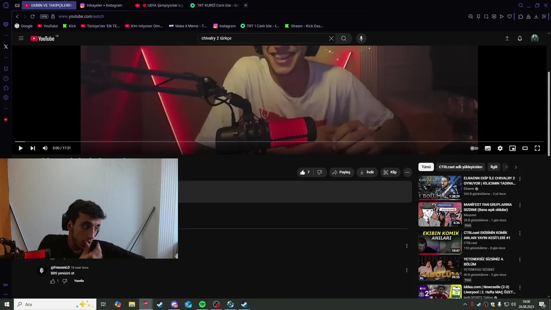This screenshot has height=310, width=551.
Task: Open Opera snapshot tool icon
Action: (486, 16)
